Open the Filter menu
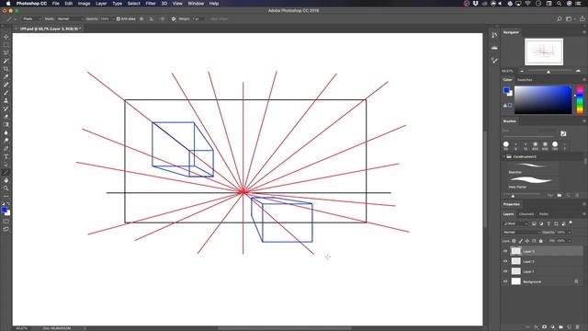 click(x=151, y=4)
